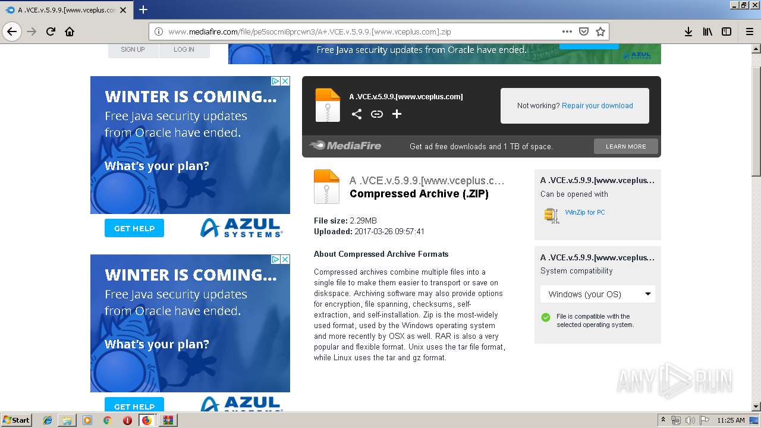Open a new browser tab

coord(143,10)
